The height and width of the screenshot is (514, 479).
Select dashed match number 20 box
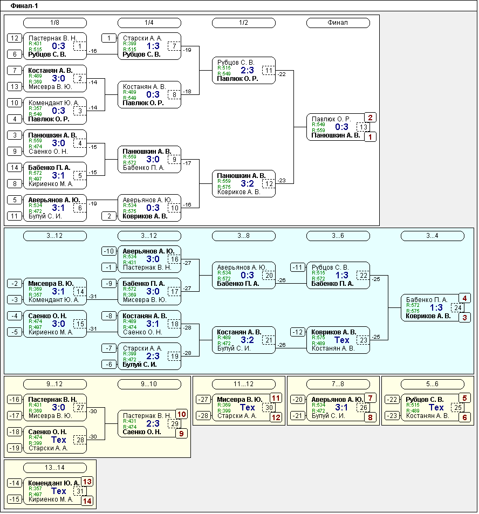coord(269,276)
